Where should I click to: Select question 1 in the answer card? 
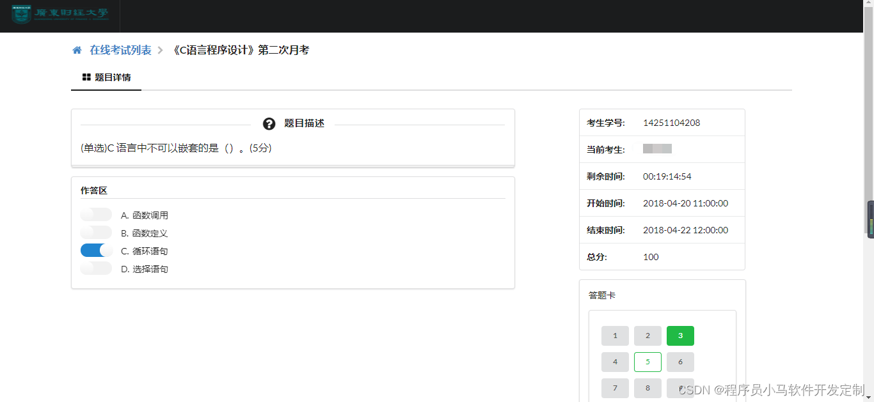click(615, 336)
